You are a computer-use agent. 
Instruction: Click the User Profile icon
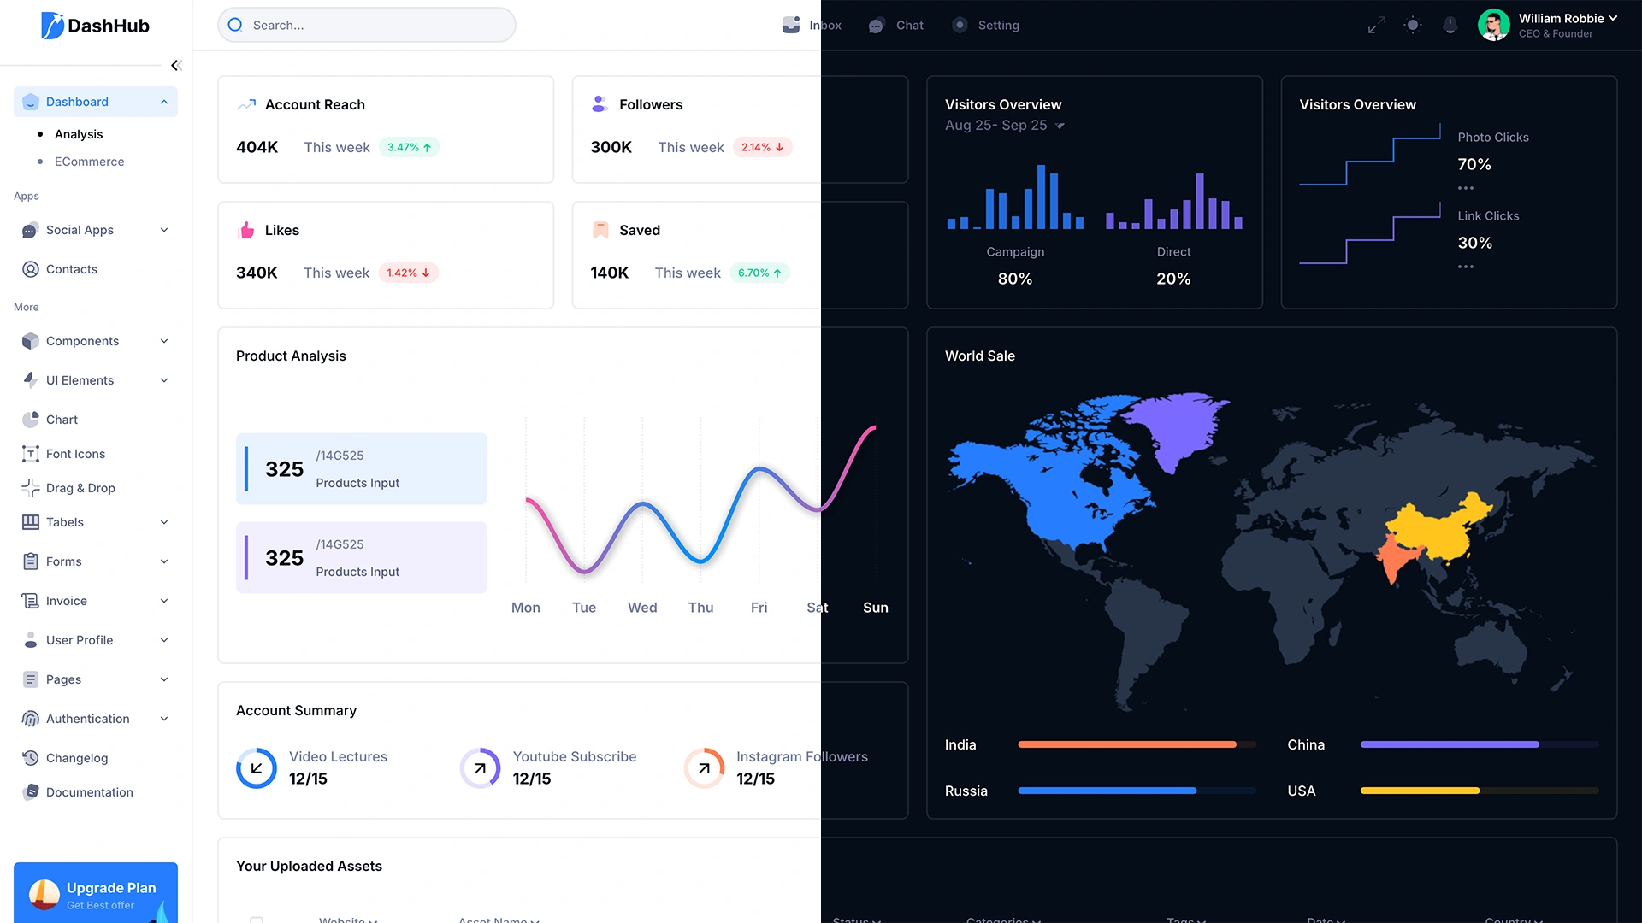point(30,640)
